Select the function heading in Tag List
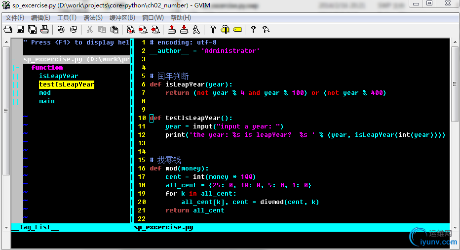 click(47, 68)
